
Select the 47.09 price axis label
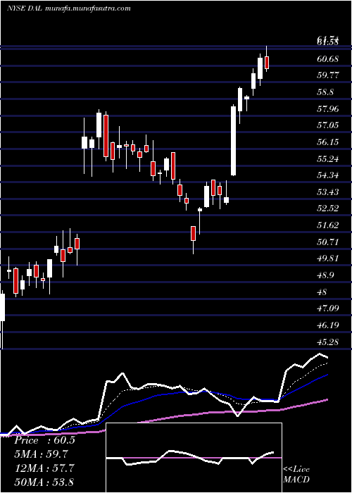pos(328,308)
